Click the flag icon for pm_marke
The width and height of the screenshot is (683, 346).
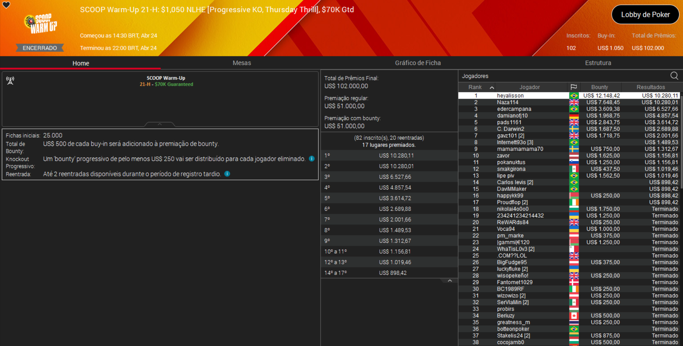pos(574,236)
